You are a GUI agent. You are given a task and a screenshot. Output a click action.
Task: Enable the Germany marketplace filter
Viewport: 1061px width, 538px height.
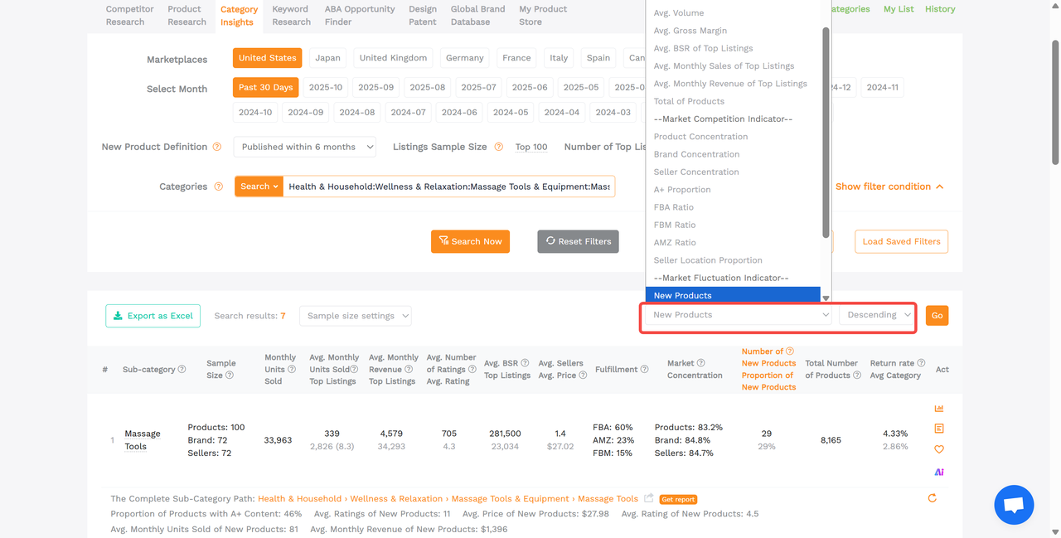[464, 57]
